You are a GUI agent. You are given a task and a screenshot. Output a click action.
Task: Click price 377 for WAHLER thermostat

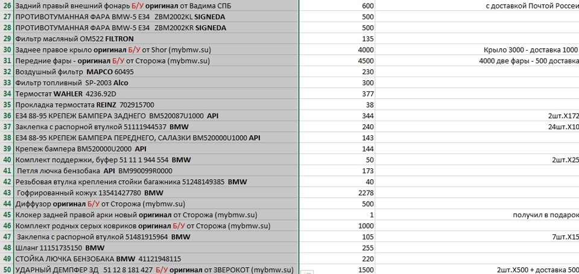337,94
